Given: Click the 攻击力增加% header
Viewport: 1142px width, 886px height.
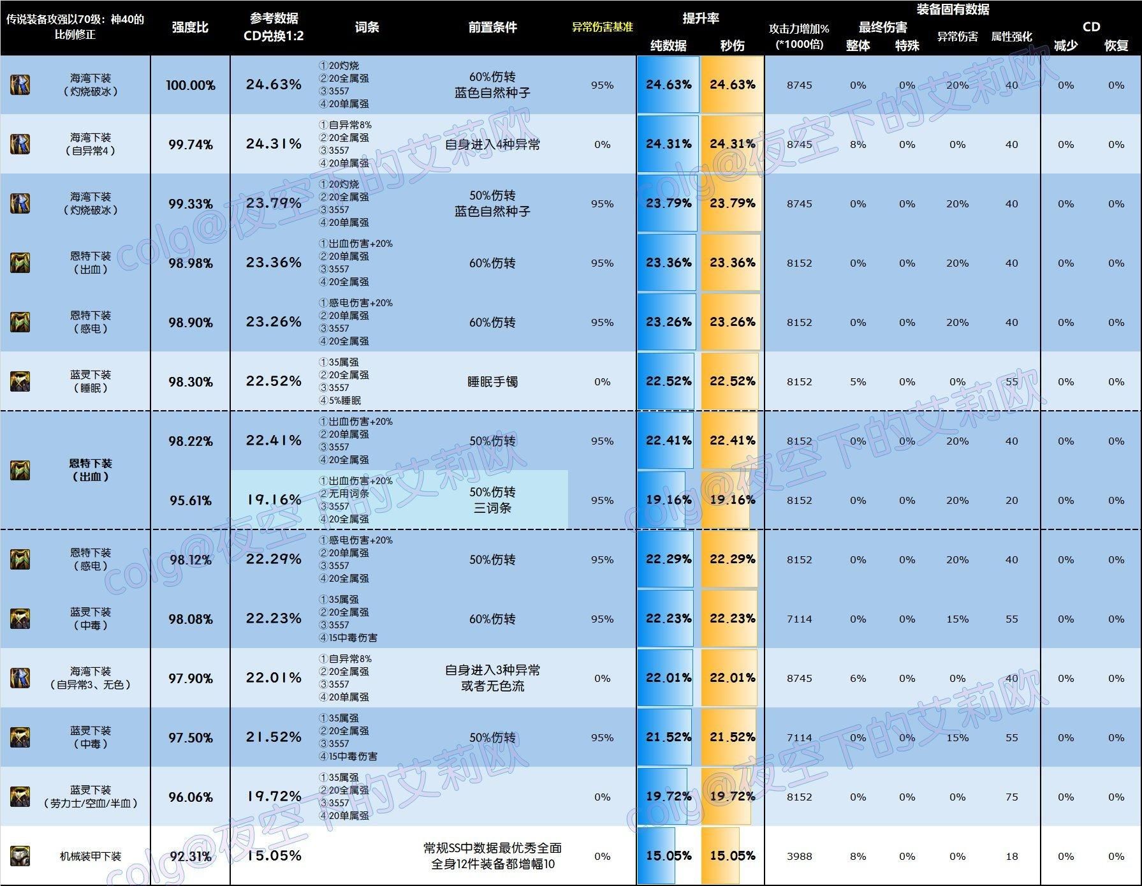Looking at the screenshot, I should 799,36.
